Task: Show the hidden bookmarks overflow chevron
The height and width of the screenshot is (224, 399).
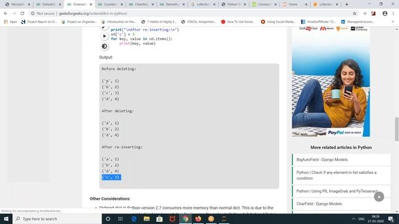Action: pos(393,22)
